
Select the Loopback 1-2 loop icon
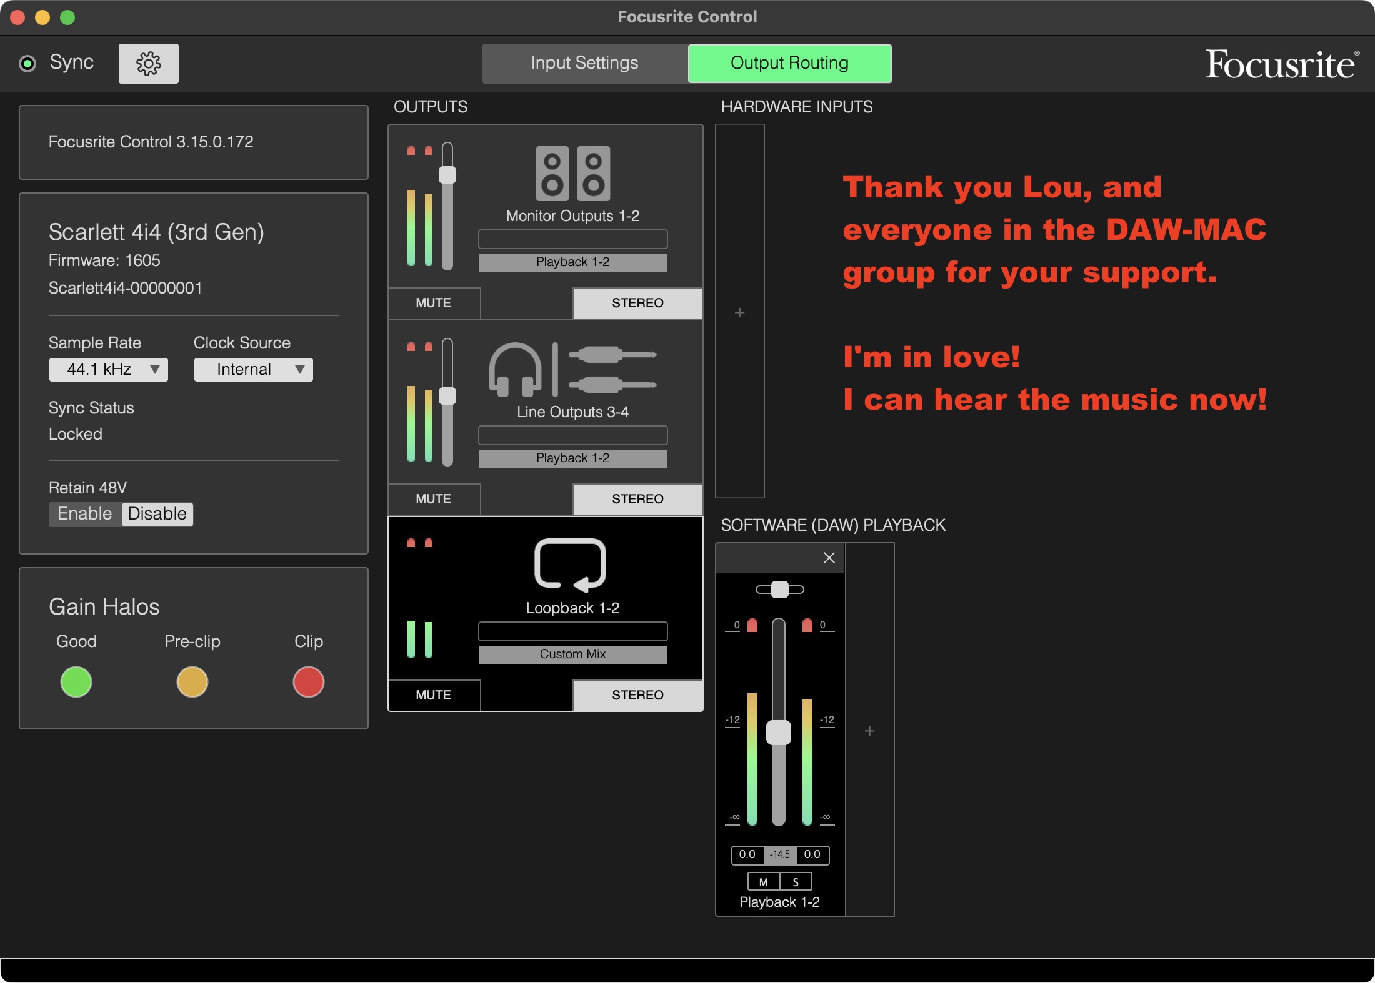(x=570, y=565)
